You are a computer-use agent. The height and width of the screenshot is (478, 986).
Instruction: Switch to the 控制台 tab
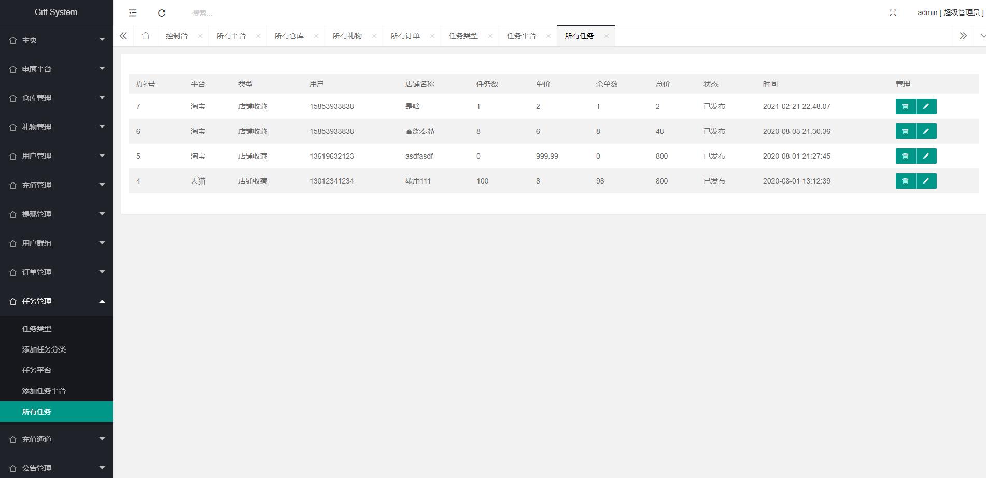point(177,36)
